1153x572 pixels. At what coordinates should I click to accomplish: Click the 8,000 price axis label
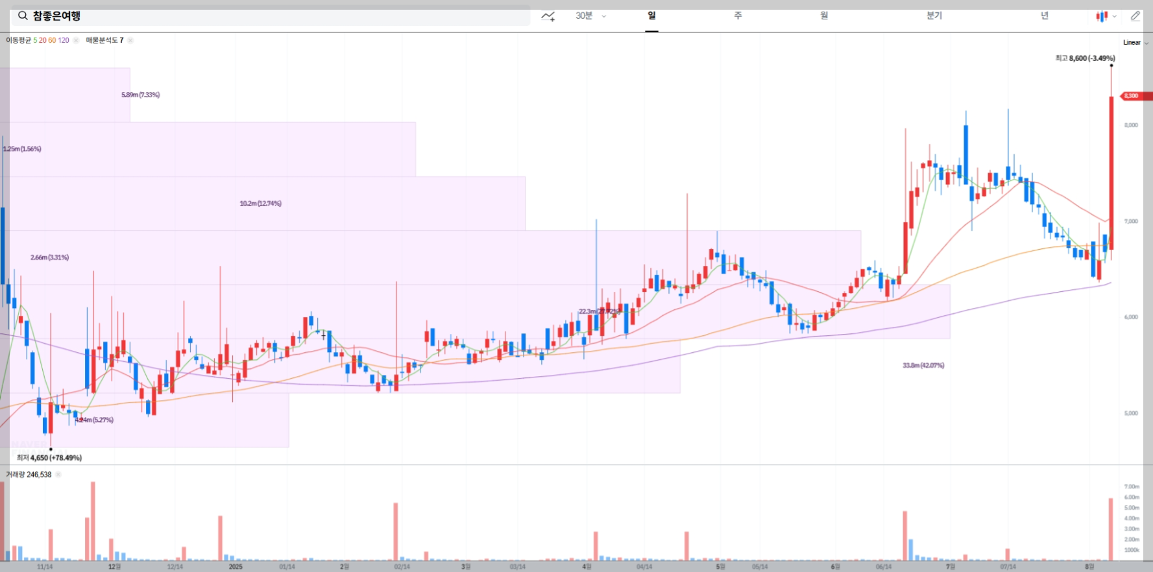click(x=1131, y=125)
